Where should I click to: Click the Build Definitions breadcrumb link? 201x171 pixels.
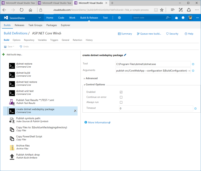(16, 33)
